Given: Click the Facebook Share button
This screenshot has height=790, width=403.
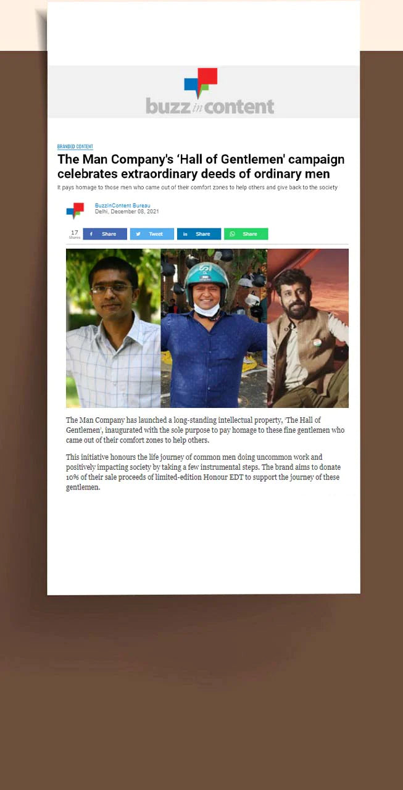Looking at the screenshot, I should 105,234.
